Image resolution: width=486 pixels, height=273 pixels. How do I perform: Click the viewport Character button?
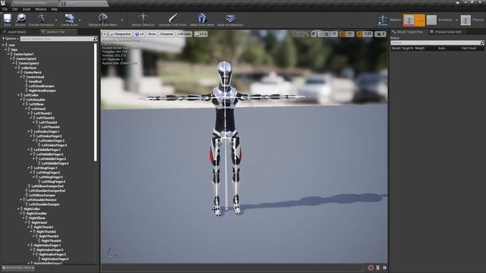166,34
